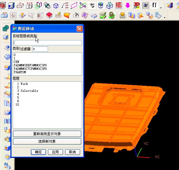Click the rainbow layered cube icon
This screenshot has width=179, height=170.
click(49, 15)
